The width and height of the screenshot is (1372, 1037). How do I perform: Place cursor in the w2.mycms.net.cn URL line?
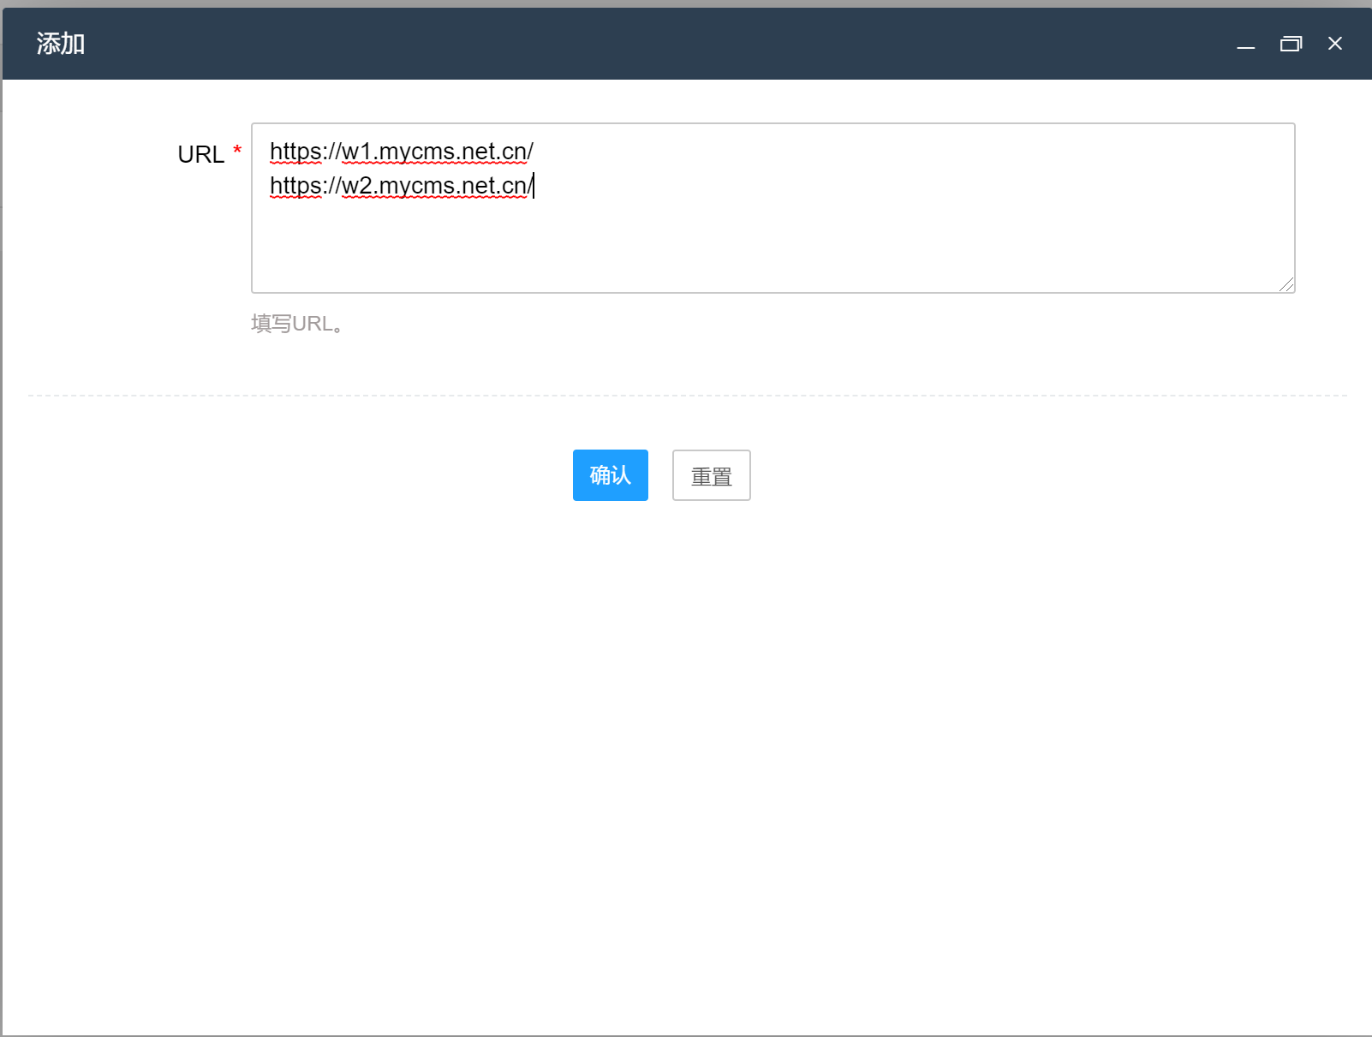coord(401,186)
